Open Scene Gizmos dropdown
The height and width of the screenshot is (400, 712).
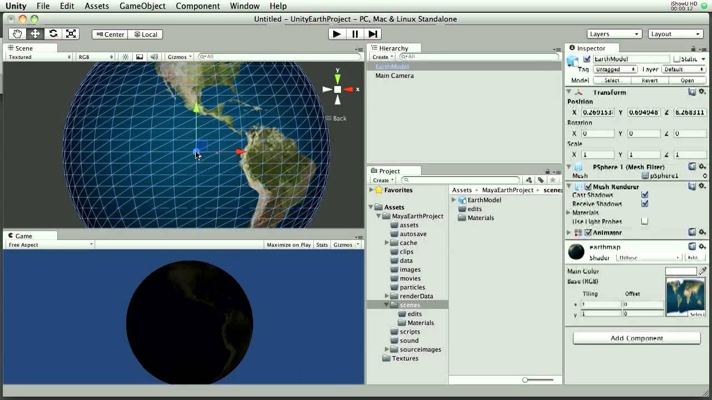pyautogui.click(x=180, y=57)
